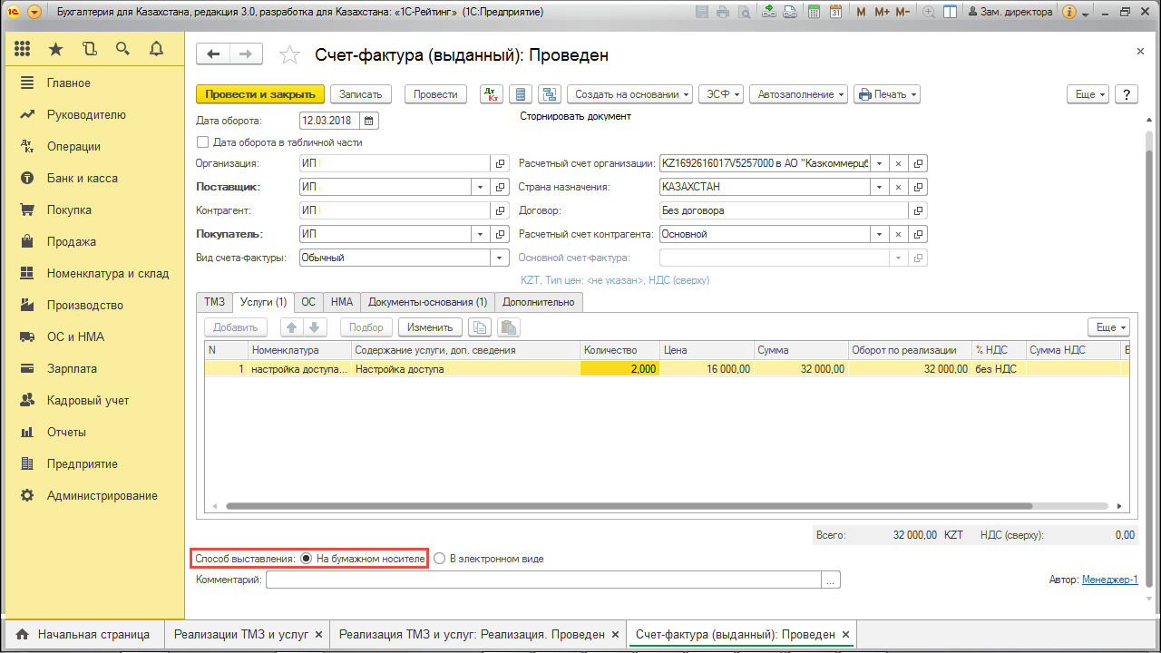Open Favorites via the star icon
Screen dimensions: 1161x653
tap(56, 49)
